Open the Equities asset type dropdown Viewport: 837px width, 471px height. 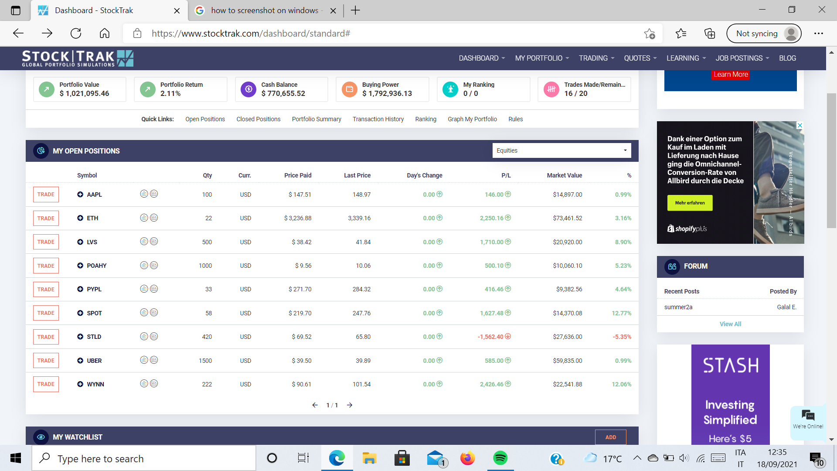[561, 150]
